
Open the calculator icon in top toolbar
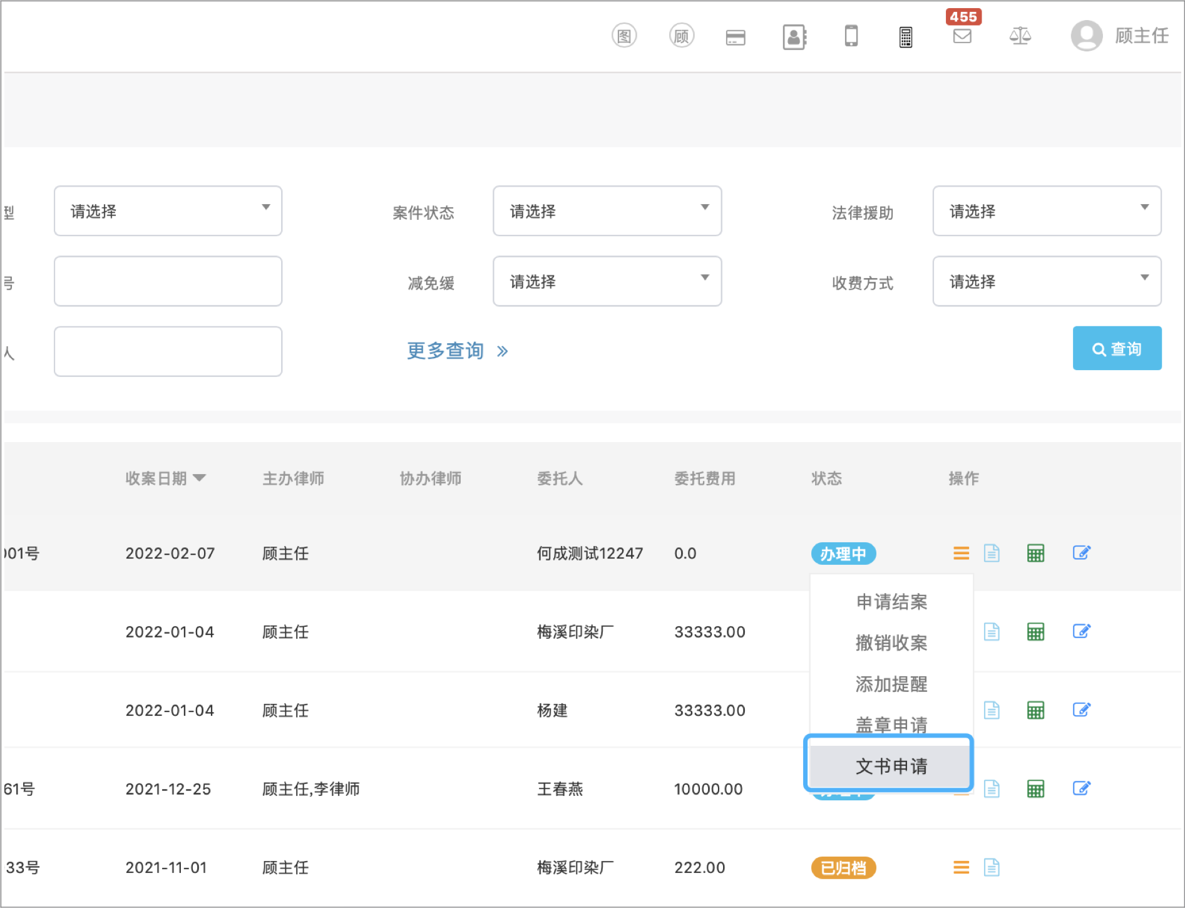click(906, 37)
